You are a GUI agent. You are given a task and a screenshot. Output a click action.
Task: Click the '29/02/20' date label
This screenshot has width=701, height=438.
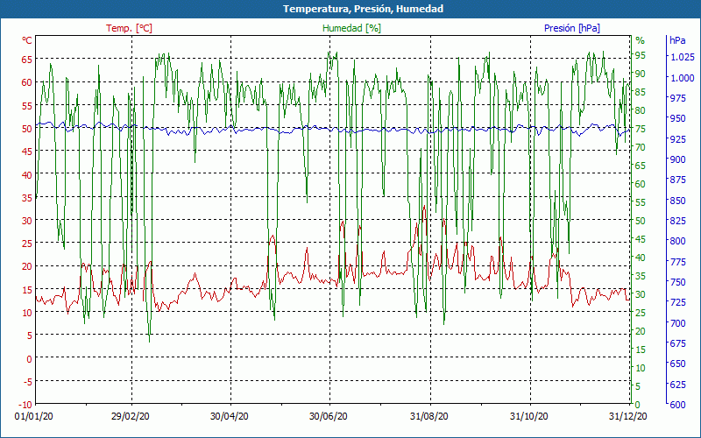point(131,416)
